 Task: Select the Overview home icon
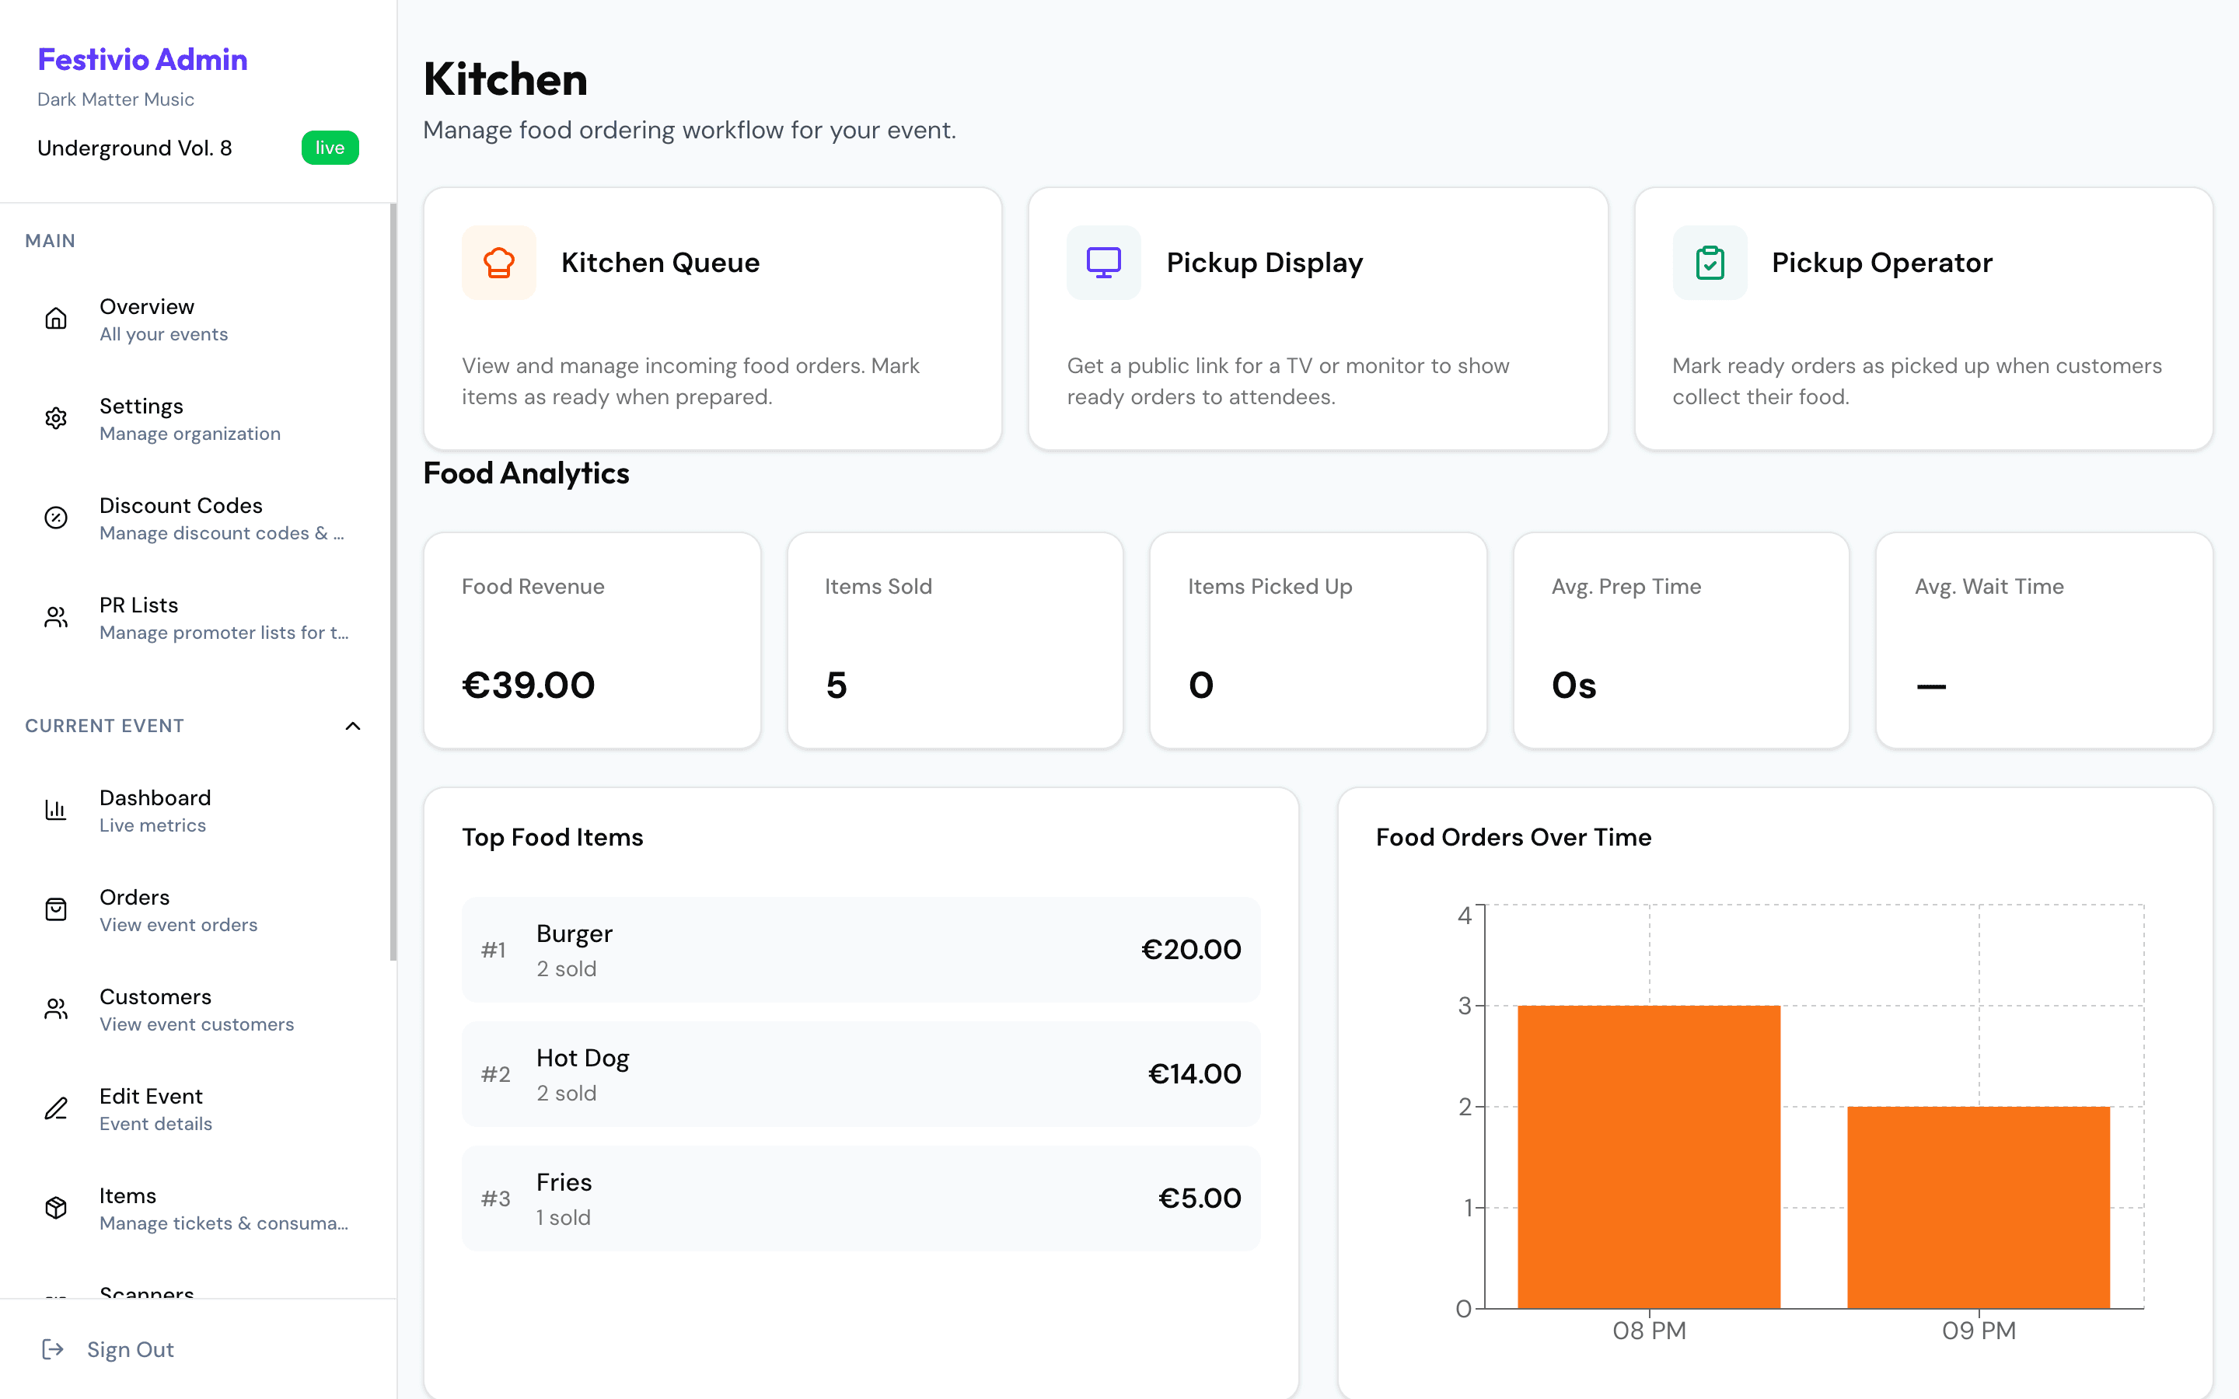pyautogui.click(x=55, y=319)
